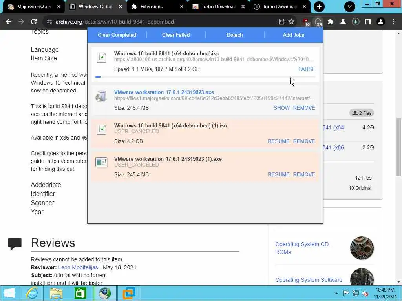Screen dimensions: 402x301
Task: Remove canceled Windows 10 build 9841 (1).iso
Action: click(304, 141)
